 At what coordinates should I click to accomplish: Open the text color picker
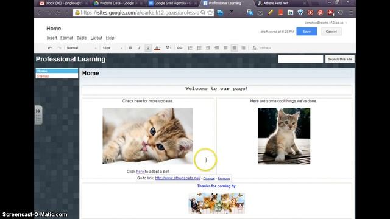157,48
